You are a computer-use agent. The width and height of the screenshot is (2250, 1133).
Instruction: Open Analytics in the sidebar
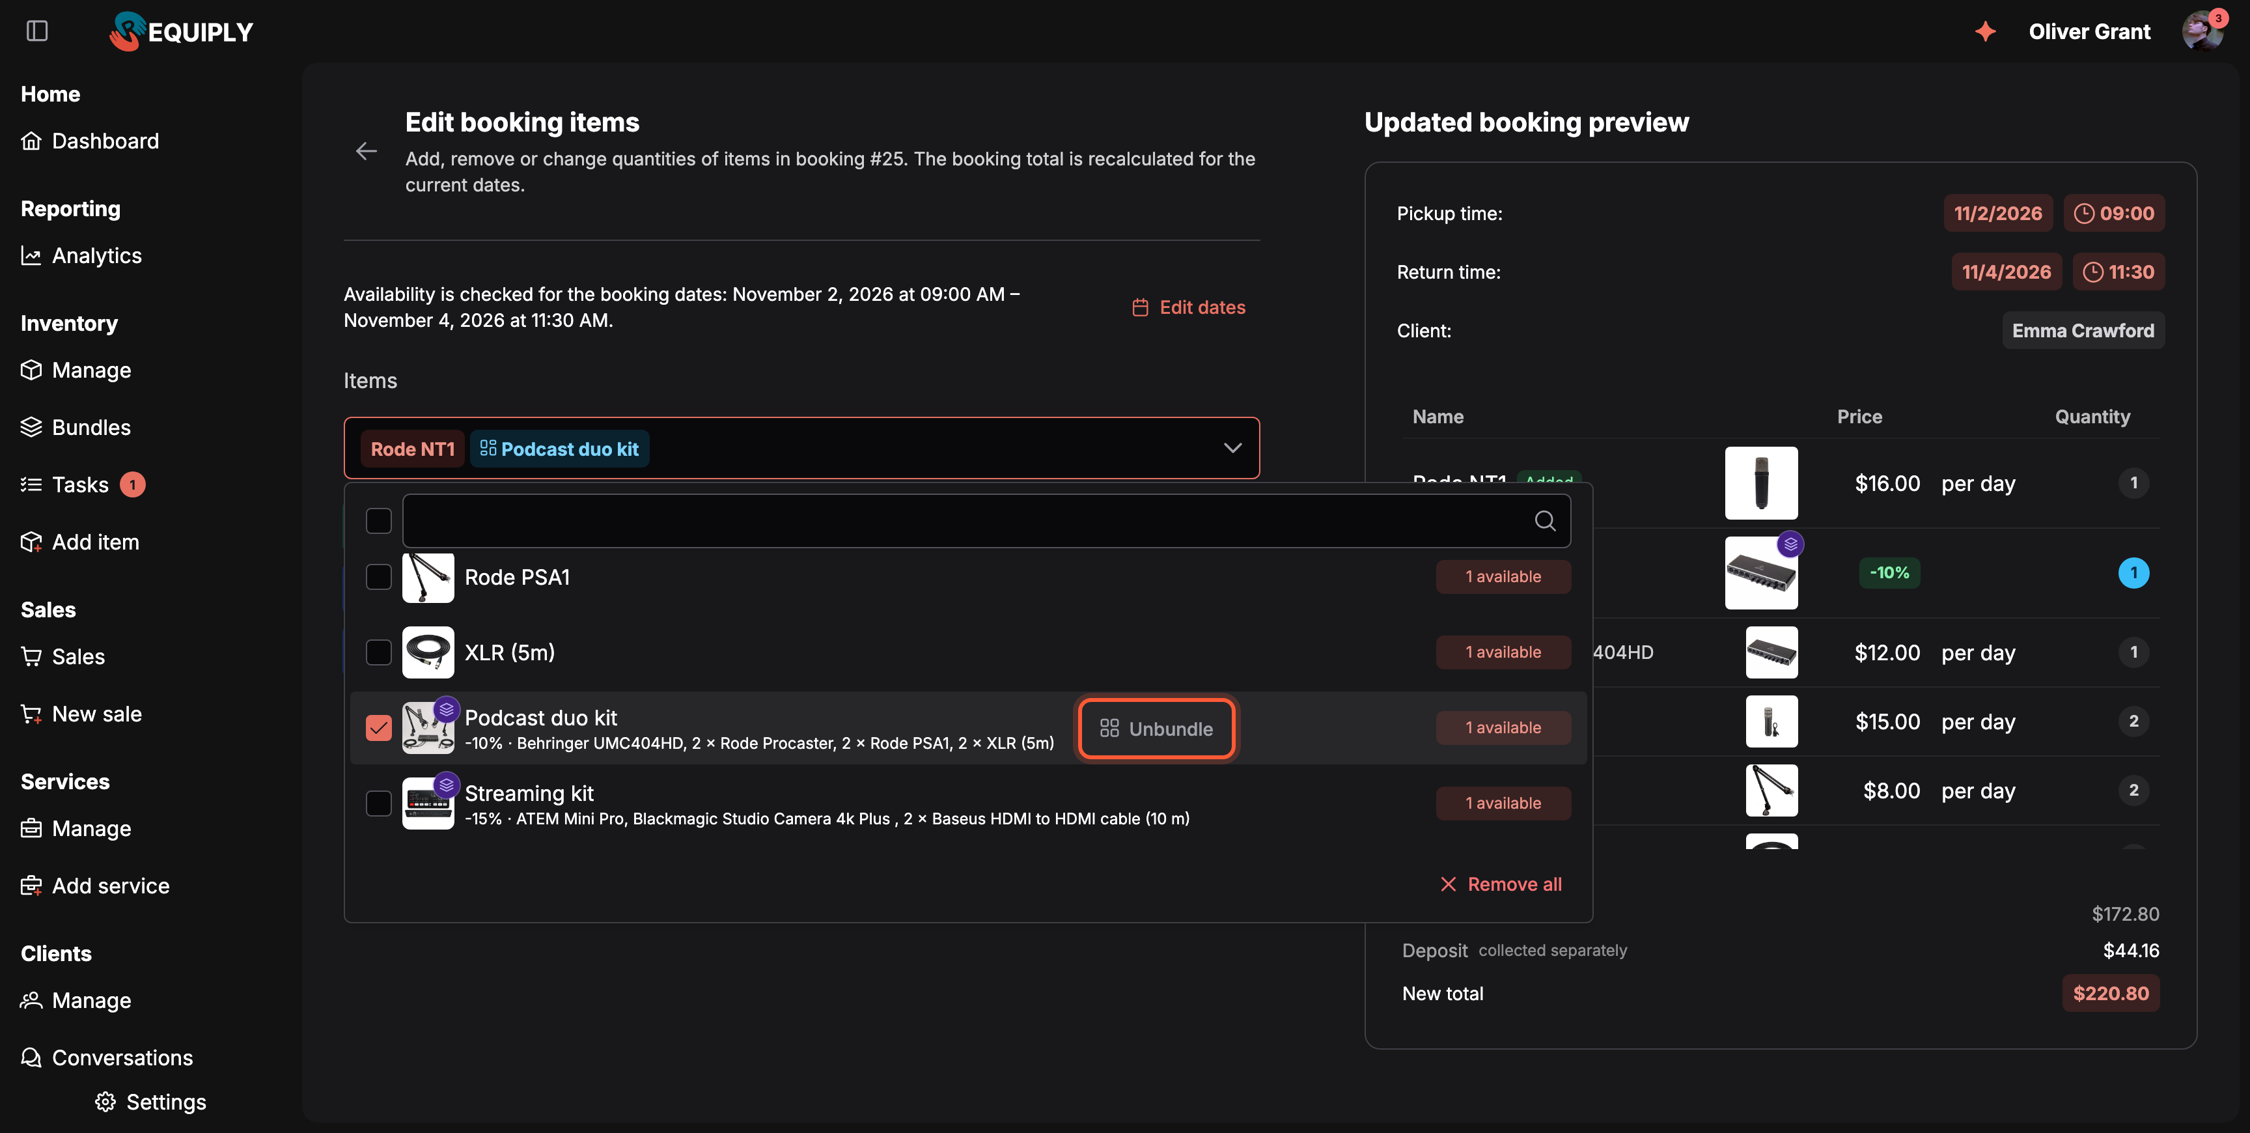click(81, 255)
